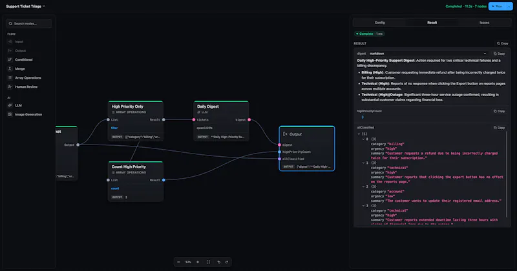Collapse item 0 in allClassified tree
The height and width of the screenshot is (271, 517).
[x=363, y=139]
